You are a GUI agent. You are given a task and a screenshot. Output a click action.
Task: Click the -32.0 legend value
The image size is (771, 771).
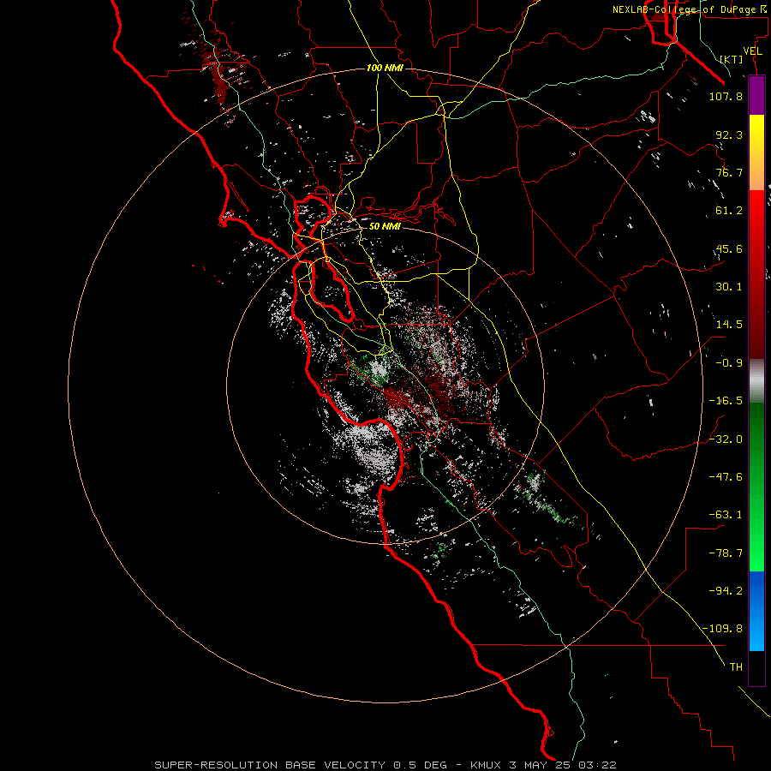[726, 439]
